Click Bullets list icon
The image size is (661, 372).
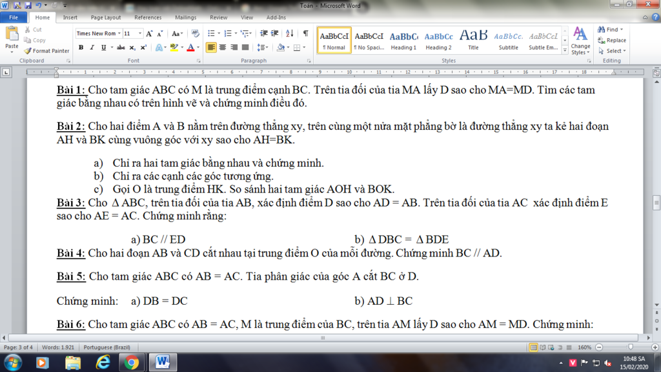(x=211, y=34)
